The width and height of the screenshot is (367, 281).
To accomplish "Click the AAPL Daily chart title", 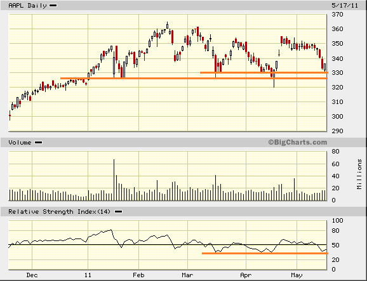I will coord(27,5).
